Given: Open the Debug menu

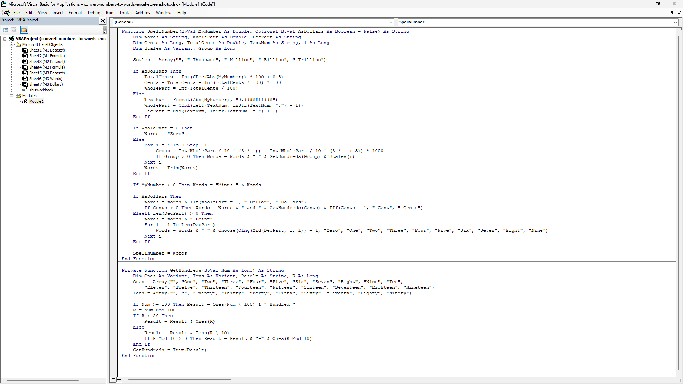Looking at the screenshot, I should [94, 13].
